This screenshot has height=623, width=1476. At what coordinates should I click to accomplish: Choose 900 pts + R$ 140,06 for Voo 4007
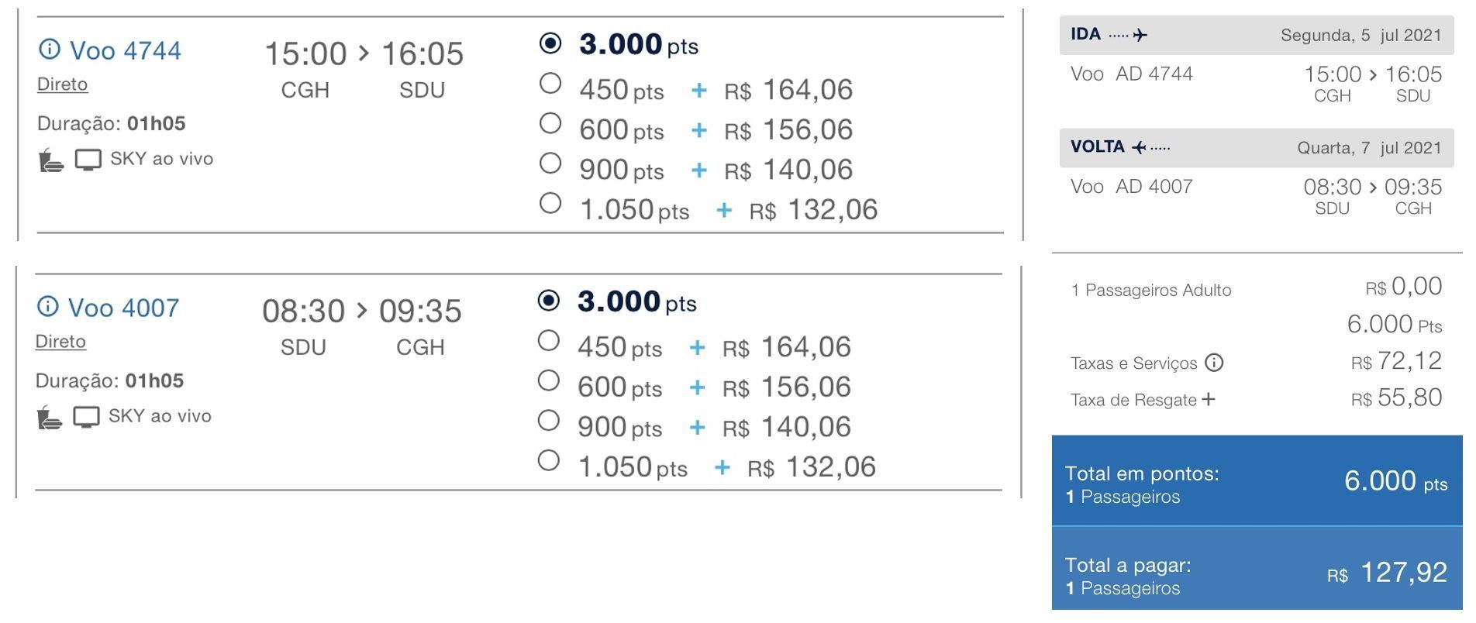coord(548,421)
